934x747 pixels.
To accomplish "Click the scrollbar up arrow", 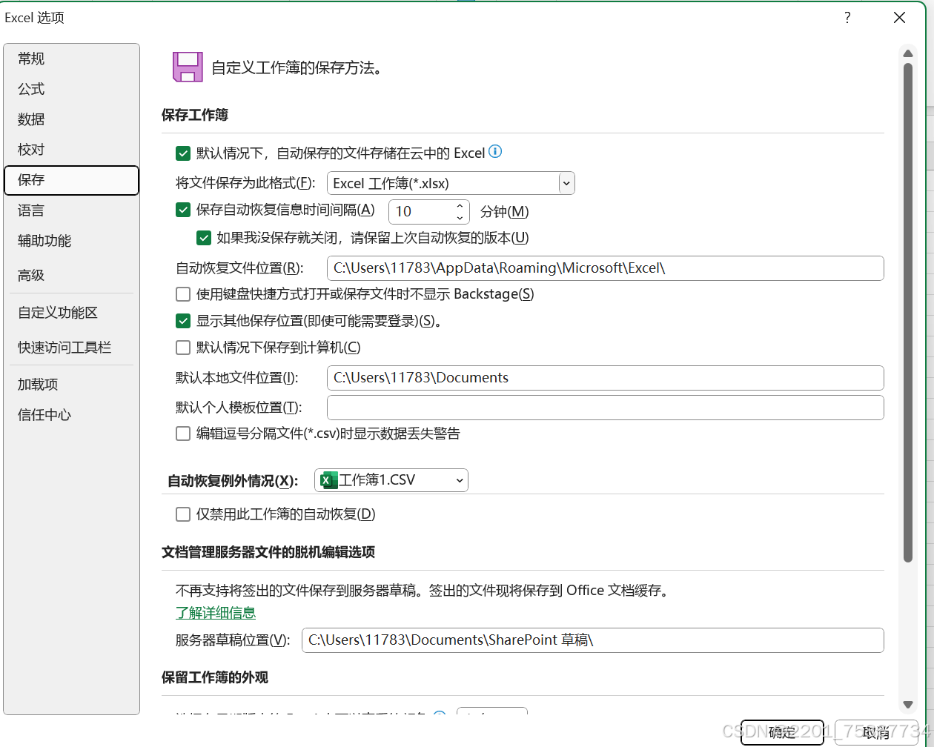I will (908, 53).
